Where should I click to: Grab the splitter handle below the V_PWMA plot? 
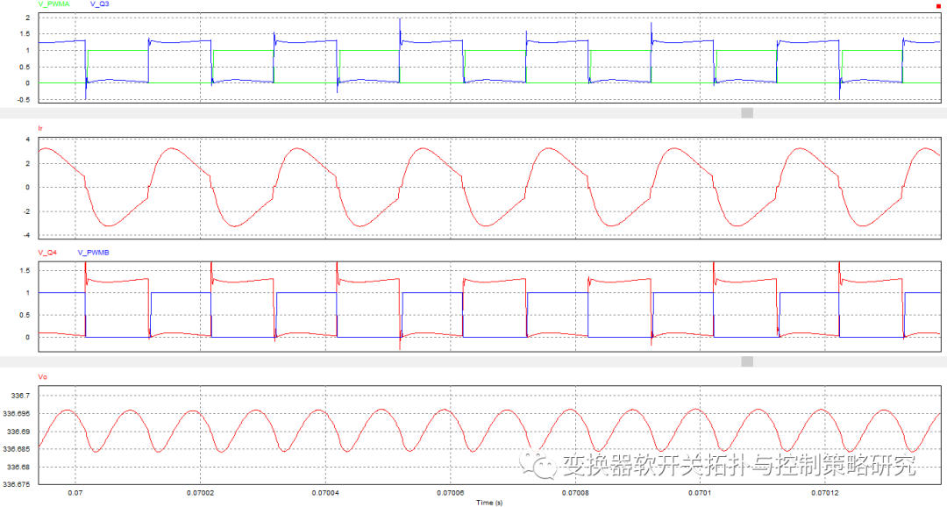[747, 113]
